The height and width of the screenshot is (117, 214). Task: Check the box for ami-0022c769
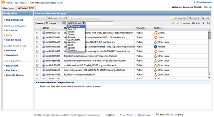click(x=37, y=33)
